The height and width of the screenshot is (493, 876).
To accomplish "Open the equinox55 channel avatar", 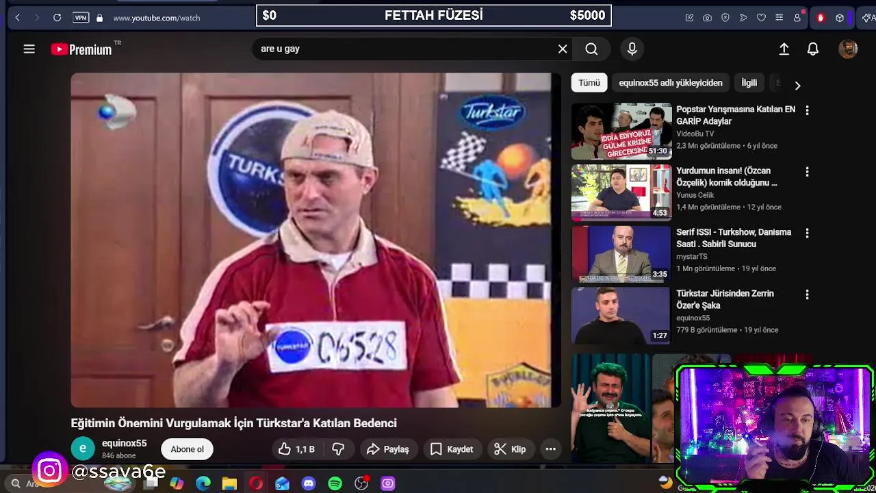I will pyautogui.click(x=83, y=448).
